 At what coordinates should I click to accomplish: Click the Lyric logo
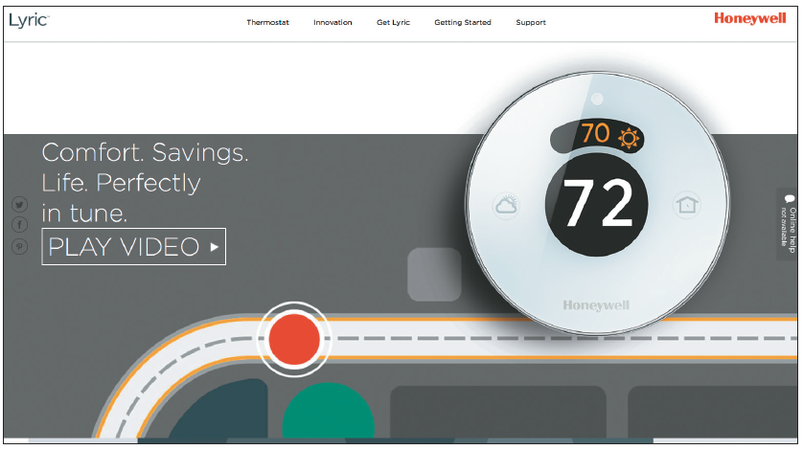coord(29,20)
